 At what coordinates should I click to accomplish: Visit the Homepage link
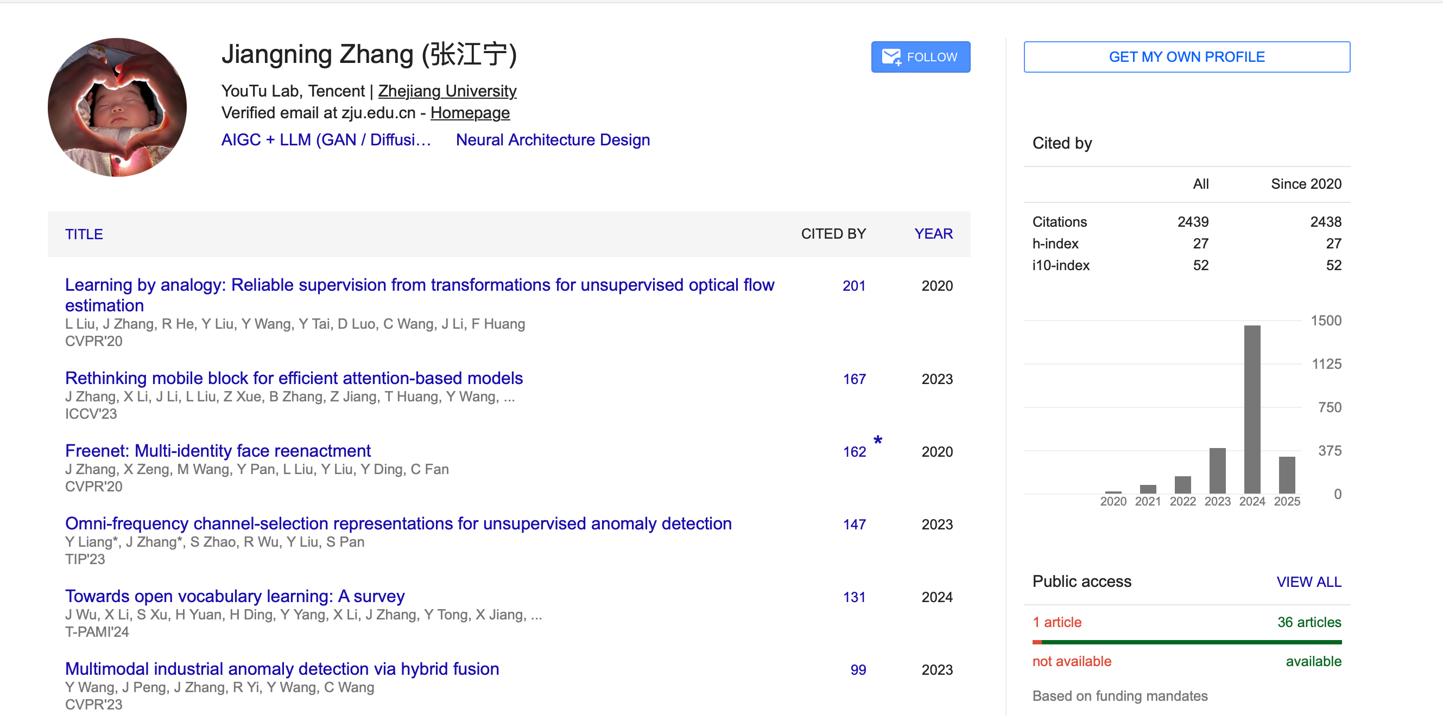coord(470,112)
